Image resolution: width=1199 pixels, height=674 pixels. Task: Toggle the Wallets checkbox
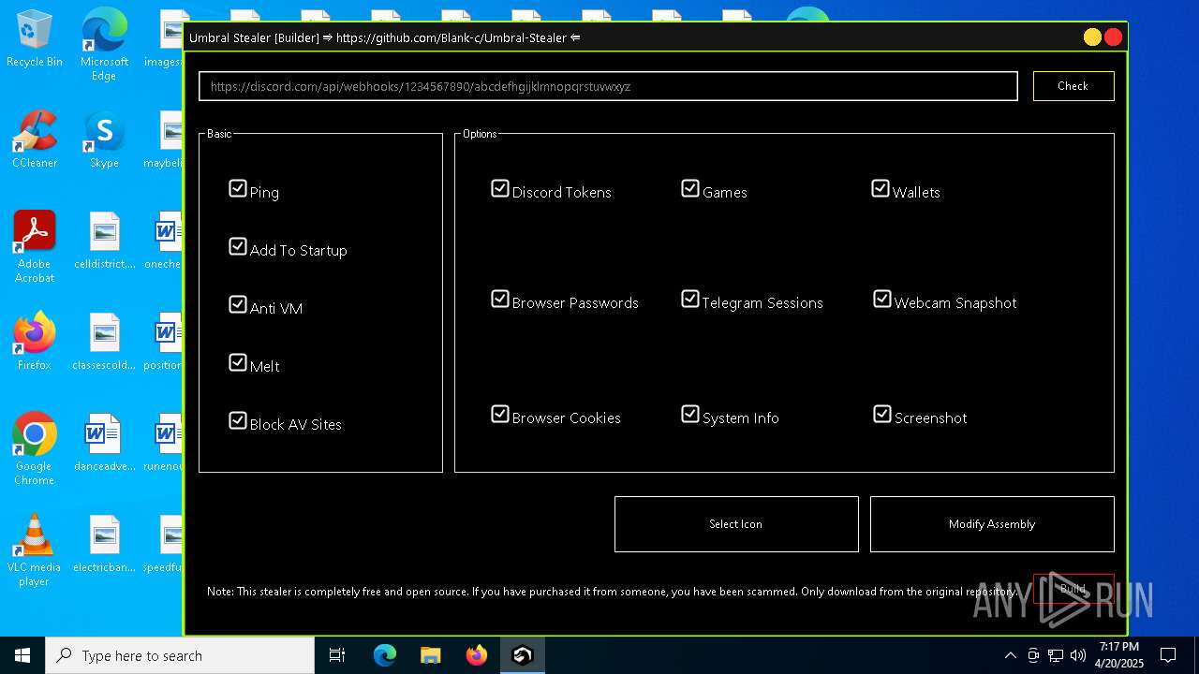tap(881, 189)
